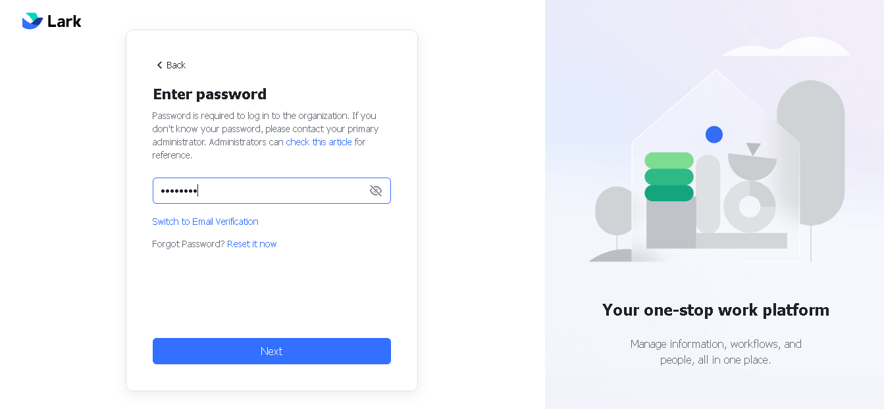Click the "Enter password" heading
The width and height of the screenshot is (884, 409).
(x=210, y=94)
